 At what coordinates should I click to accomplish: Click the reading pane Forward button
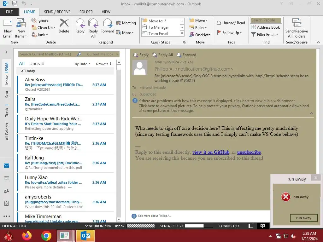pyautogui.click(x=186, y=55)
